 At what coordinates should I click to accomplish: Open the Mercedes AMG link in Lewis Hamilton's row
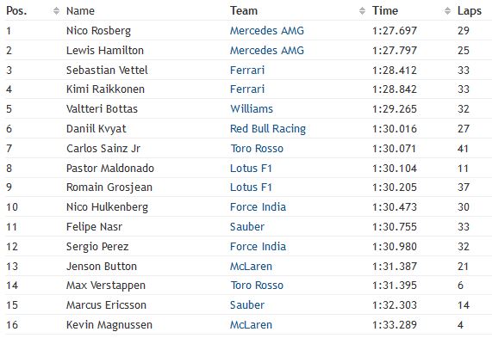(x=267, y=51)
